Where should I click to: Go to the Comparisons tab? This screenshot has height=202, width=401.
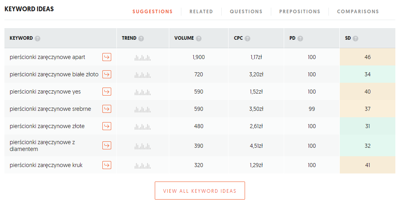358,12
